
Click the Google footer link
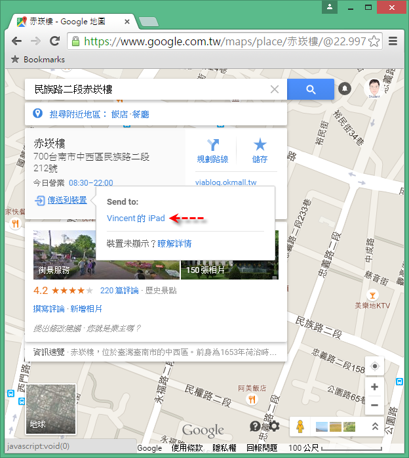pyautogui.click(x=149, y=448)
